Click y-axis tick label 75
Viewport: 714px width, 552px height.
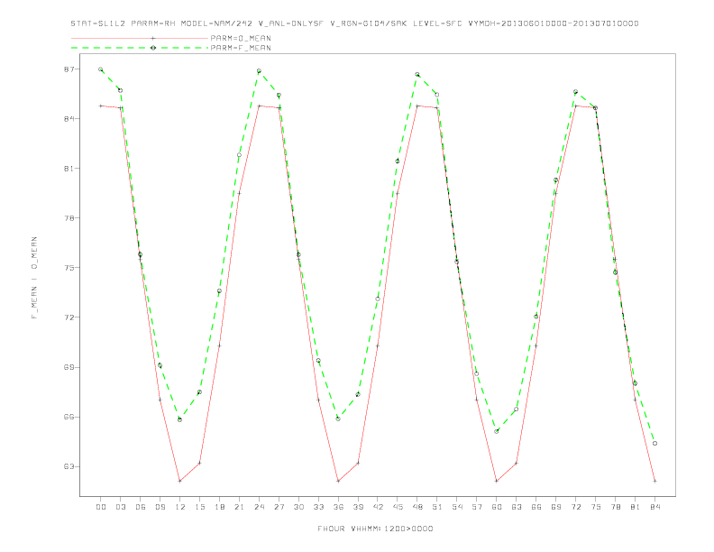click(69, 268)
